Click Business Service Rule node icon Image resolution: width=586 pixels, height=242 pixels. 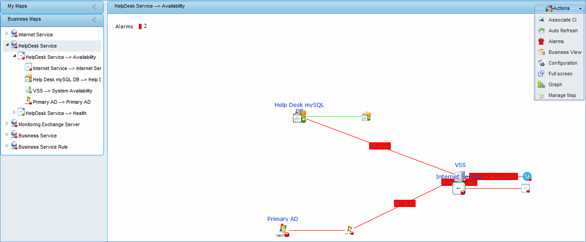[x=14, y=146]
